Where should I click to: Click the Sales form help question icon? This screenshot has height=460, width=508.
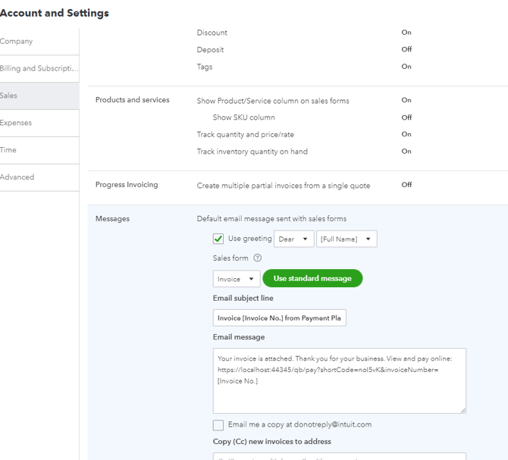click(258, 258)
